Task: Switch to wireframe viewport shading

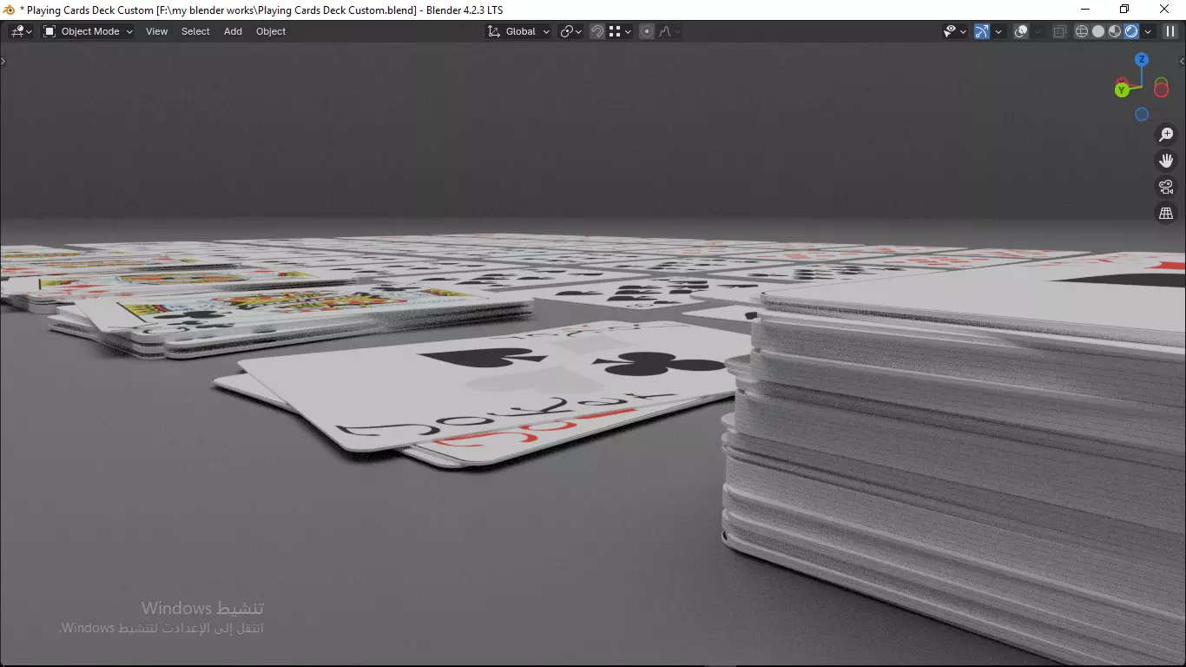Action: coord(1082,31)
